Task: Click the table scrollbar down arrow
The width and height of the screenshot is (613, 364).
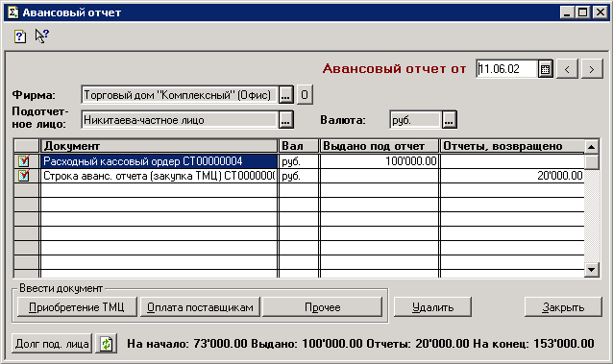Action: [592, 269]
